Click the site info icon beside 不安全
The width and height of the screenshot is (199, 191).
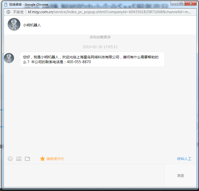pos(8,12)
